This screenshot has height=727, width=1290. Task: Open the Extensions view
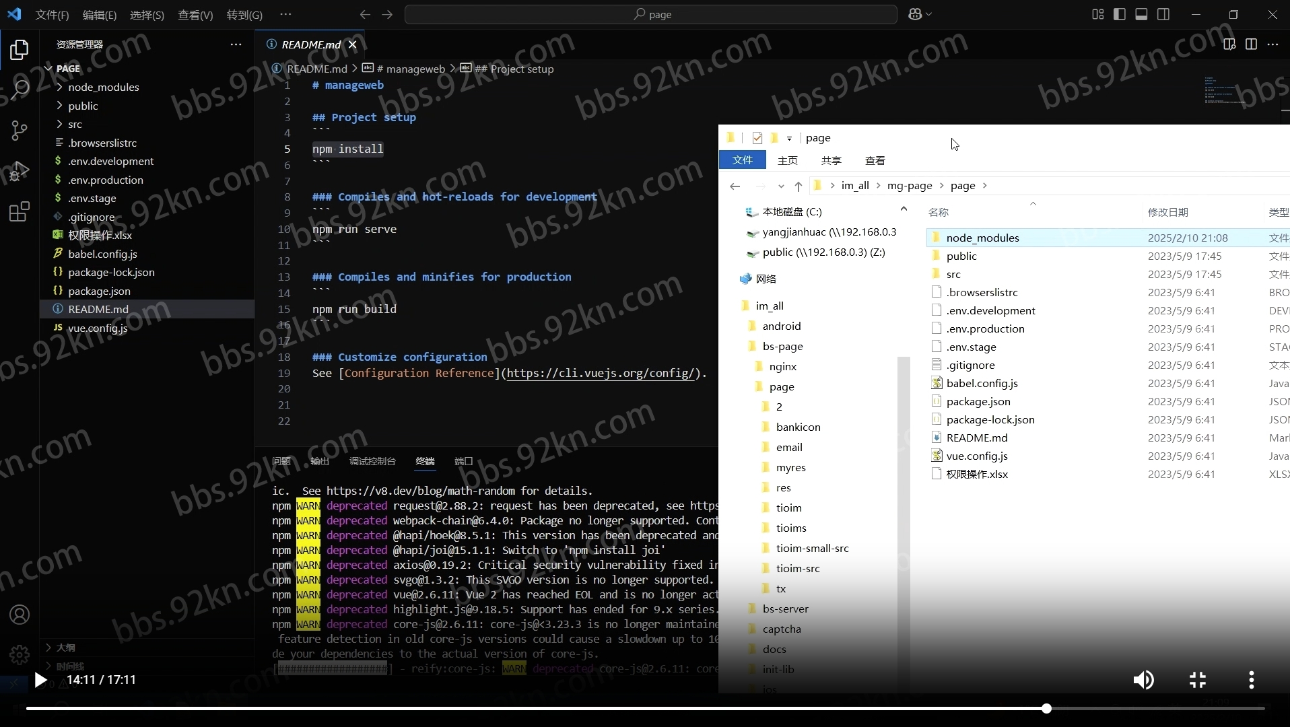(x=20, y=211)
